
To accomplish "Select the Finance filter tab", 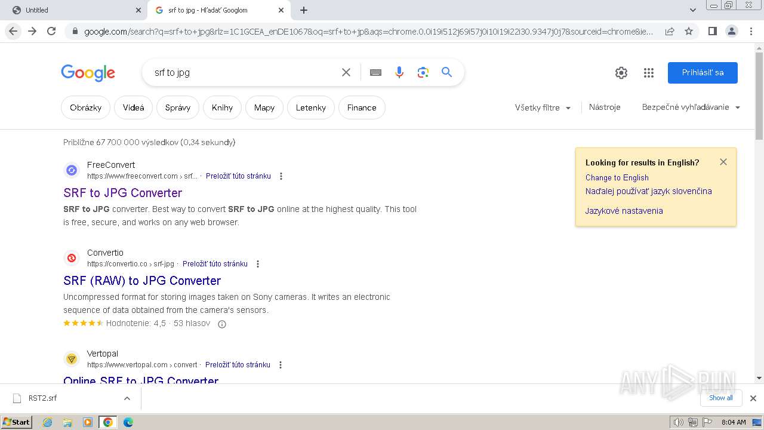I will (362, 107).
